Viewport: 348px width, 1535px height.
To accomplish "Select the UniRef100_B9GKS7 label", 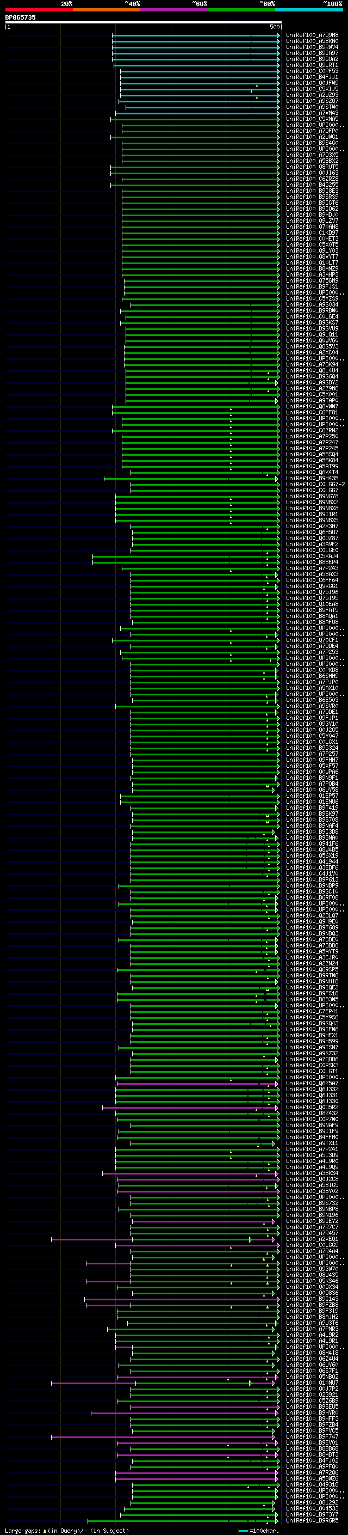I will tap(312, 322).
